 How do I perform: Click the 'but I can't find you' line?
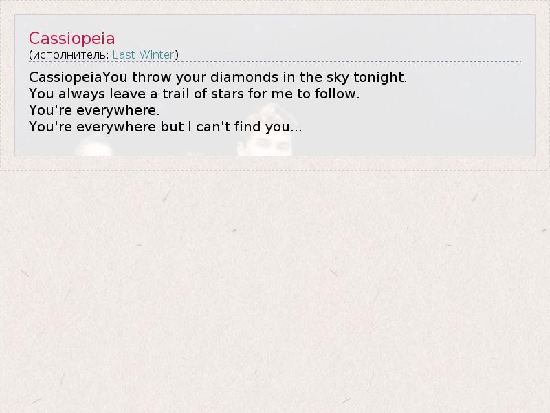pos(165,127)
